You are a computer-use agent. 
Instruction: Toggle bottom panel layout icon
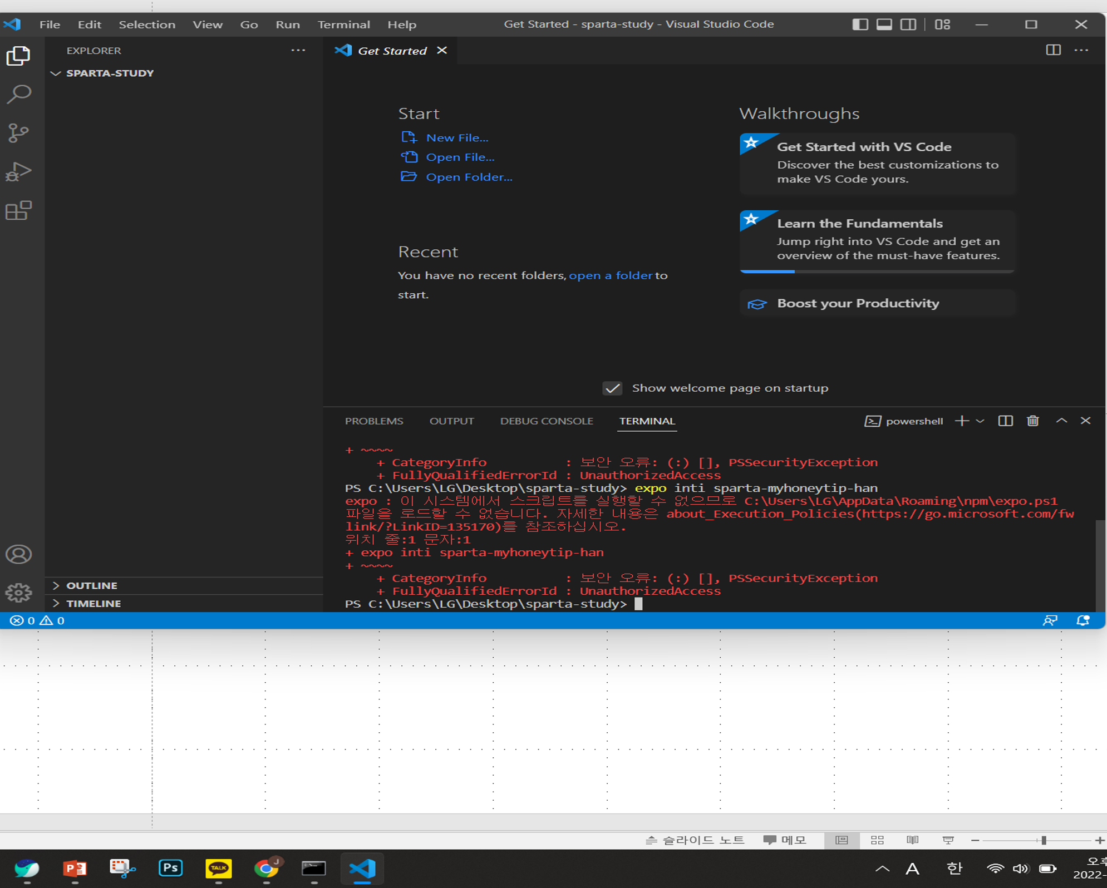click(x=884, y=24)
